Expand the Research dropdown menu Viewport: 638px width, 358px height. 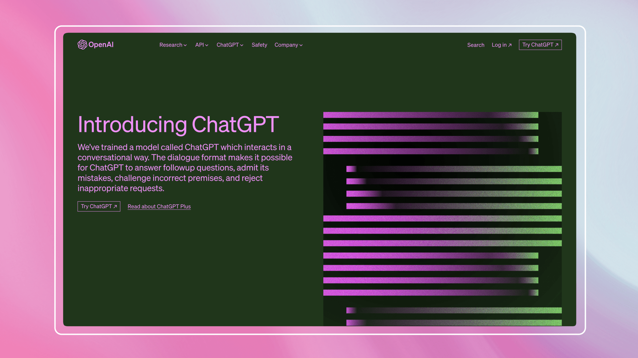[173, 45]
